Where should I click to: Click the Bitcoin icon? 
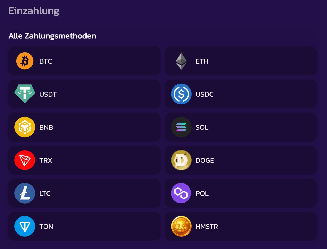pyautogui.click(x=25, y=61)
